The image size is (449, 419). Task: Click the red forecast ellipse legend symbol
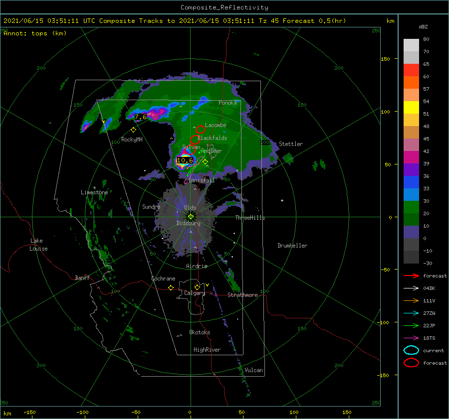411,363
